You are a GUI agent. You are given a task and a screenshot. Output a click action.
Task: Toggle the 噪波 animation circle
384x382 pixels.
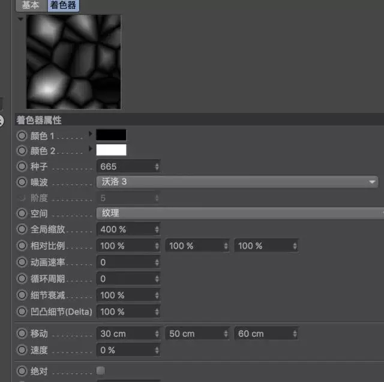pos(22,182)
